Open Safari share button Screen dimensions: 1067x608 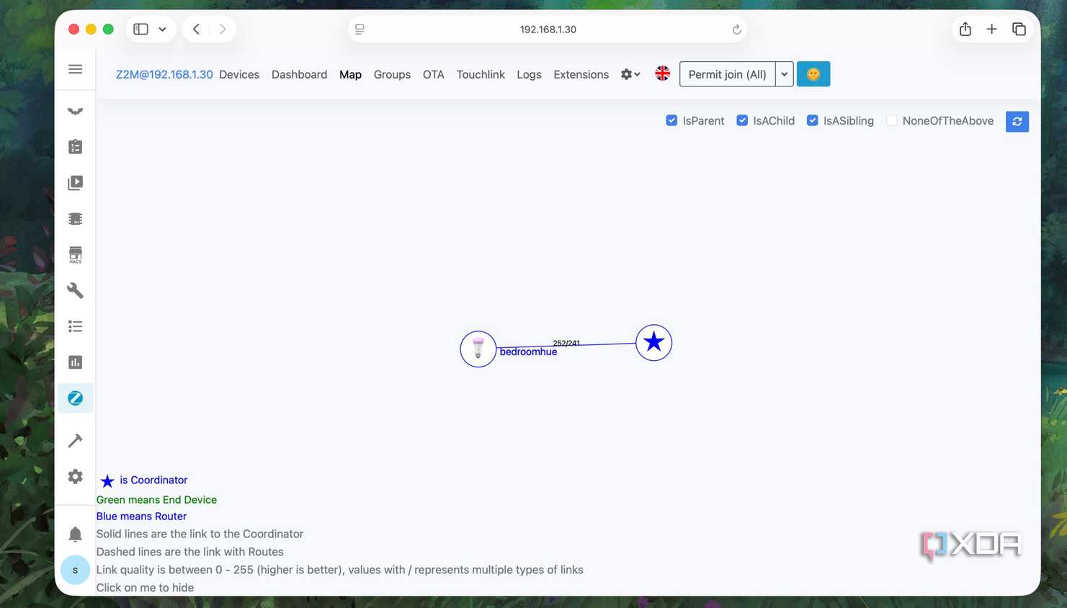[965, 29]
